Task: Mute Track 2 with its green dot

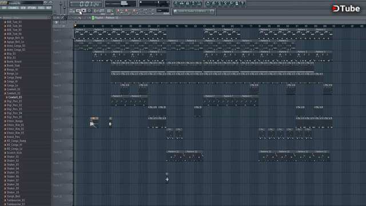Action: coord(71,48)
